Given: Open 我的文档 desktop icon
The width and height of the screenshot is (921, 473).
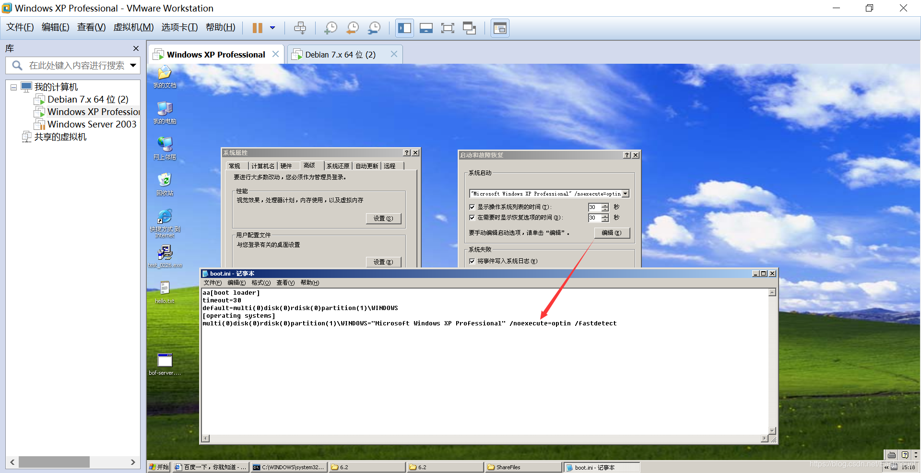Looking at the screenshot, I should (165, 77).
